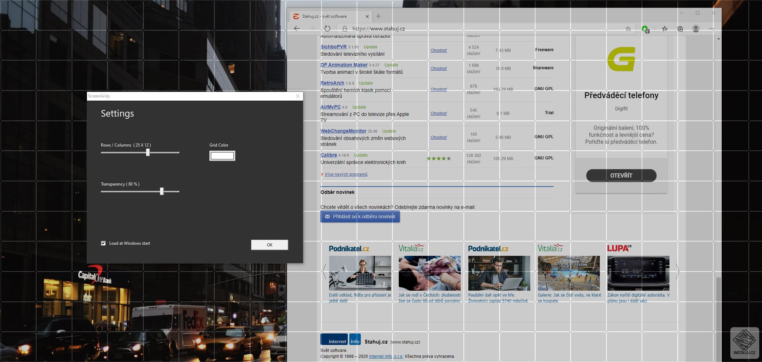Go forward in the browser
762x362 pixels.
tap(312, 29)
